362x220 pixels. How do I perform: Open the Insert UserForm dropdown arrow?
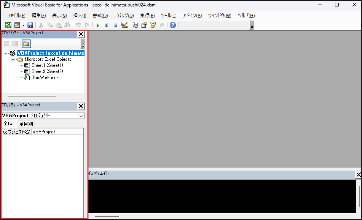click(x=23, y=25)
